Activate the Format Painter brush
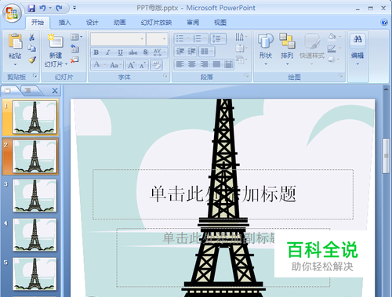This screenshot has width=392, height=297. pos(32,60)
